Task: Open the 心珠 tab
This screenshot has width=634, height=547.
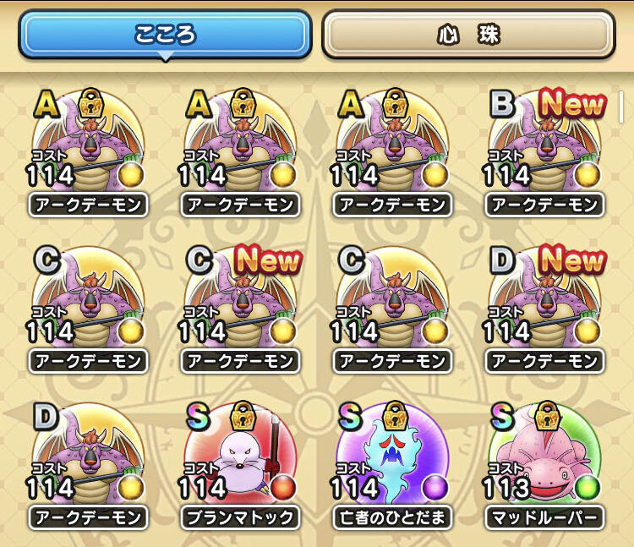Action: point(468,35)
